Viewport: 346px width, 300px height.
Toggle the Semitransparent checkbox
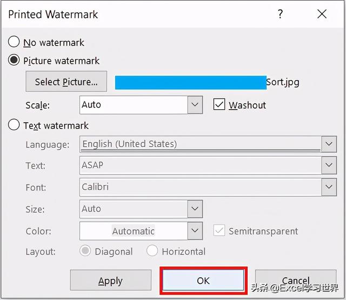[x=219, y=231]
